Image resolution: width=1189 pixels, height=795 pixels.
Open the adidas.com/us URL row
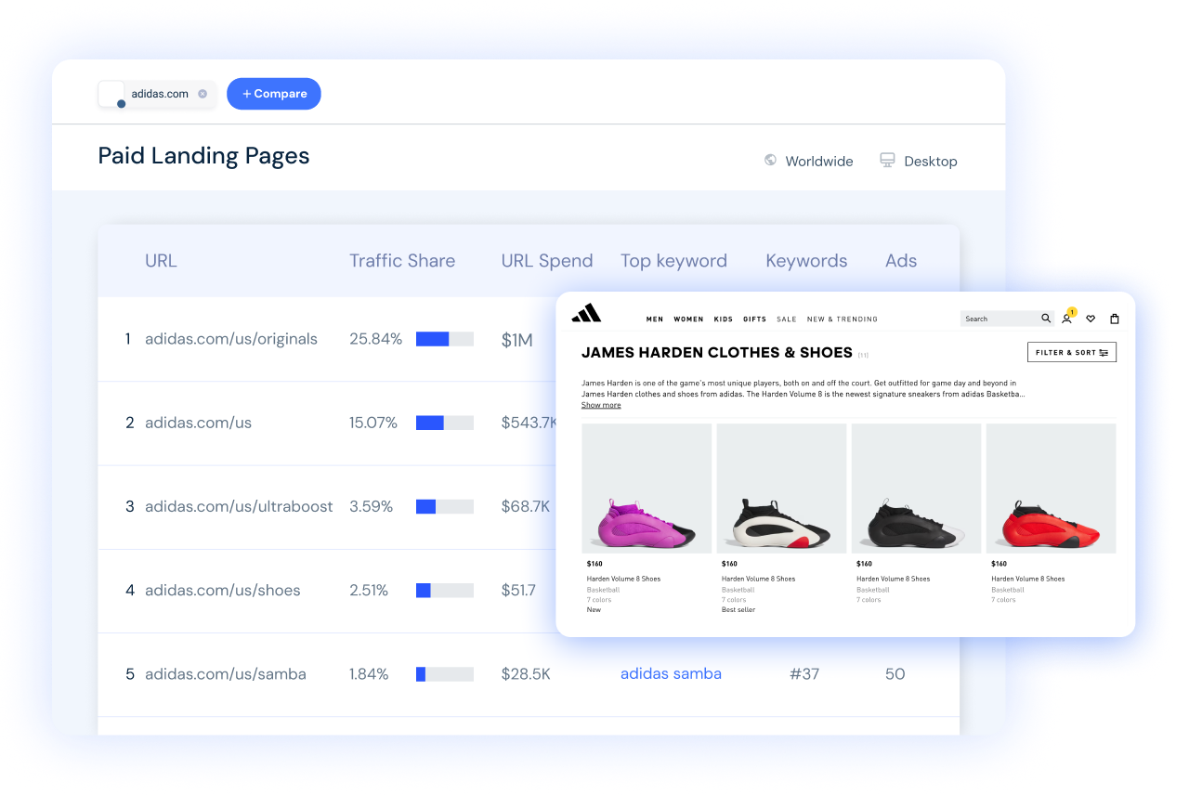(x=198, y=423)
